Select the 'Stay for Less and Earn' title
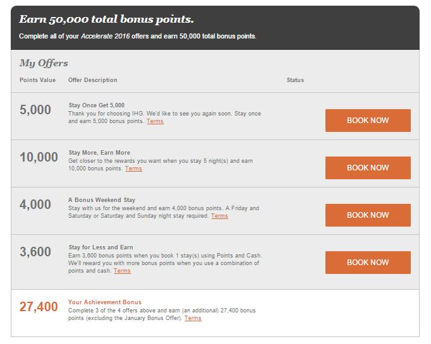 (x=100, y=247)
